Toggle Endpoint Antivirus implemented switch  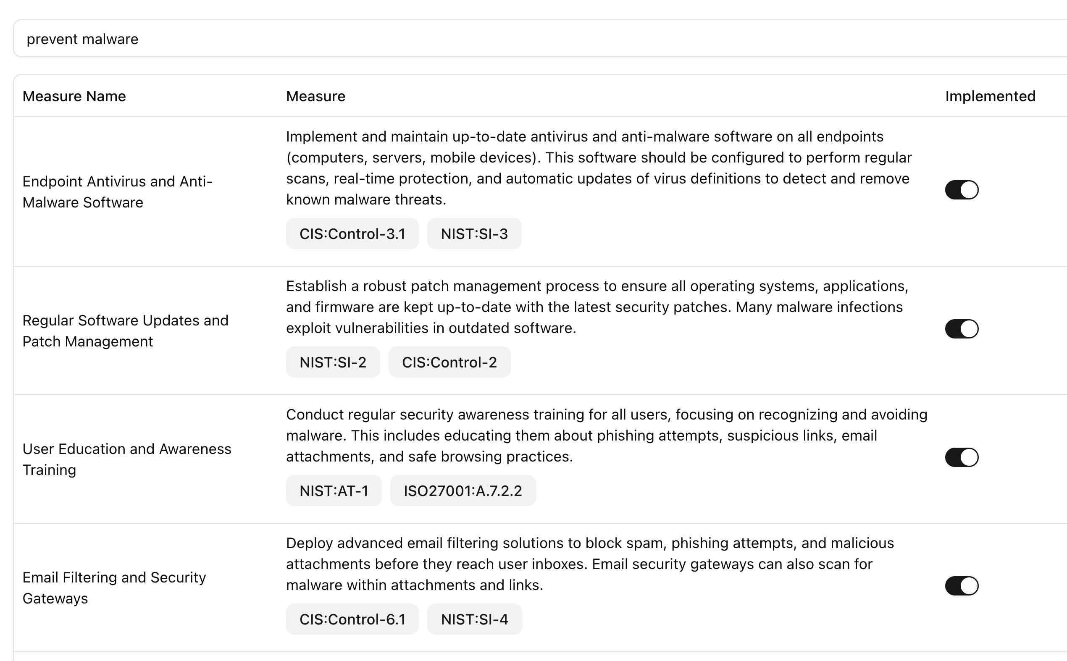coord(962,190)
